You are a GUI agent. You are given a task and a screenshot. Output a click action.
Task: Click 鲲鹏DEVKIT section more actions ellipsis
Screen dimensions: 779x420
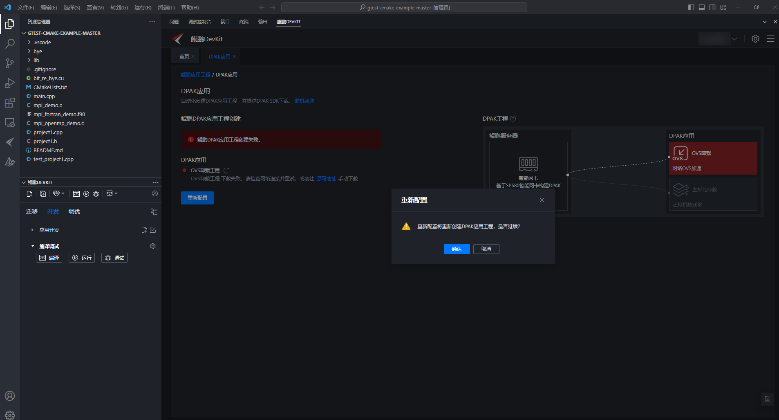(x=156, y=182)
